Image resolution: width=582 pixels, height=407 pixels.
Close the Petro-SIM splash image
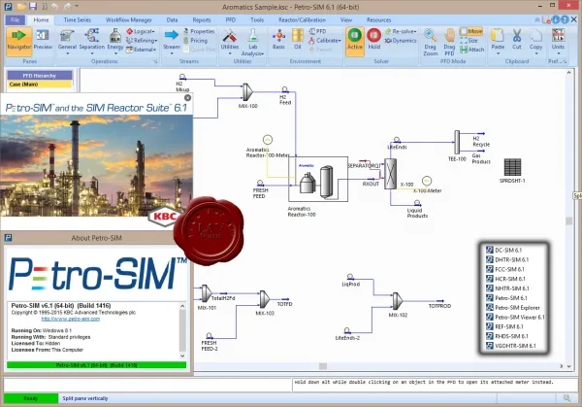click(x=188, y=98)
